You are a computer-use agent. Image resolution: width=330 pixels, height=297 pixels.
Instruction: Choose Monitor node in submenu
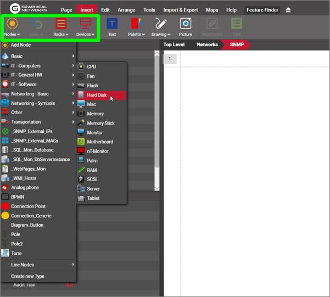click(102, 133)
